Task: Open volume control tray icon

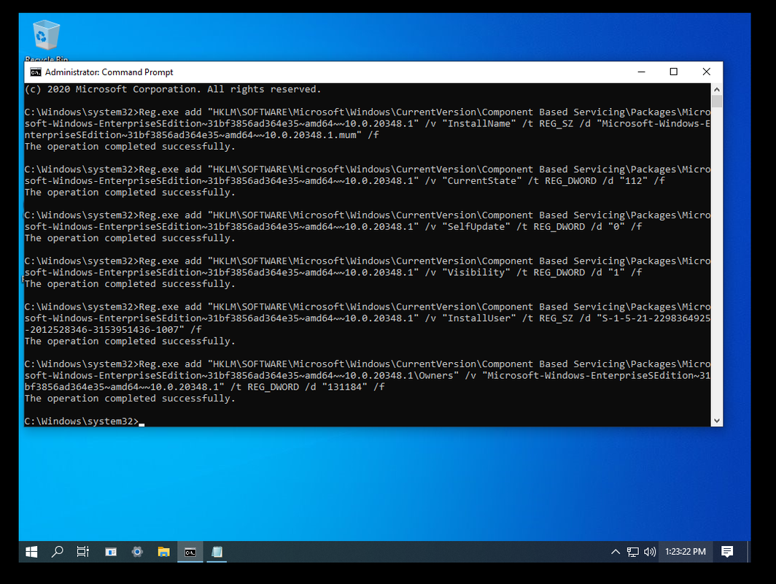Action: [x=650, y=552]
